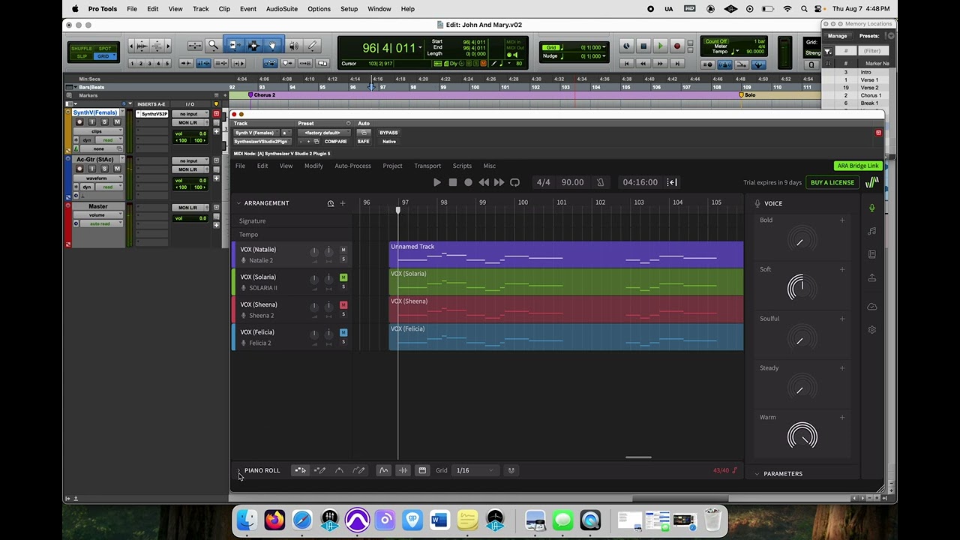Click the playhead follow icon beside timecode

[672, 182]
